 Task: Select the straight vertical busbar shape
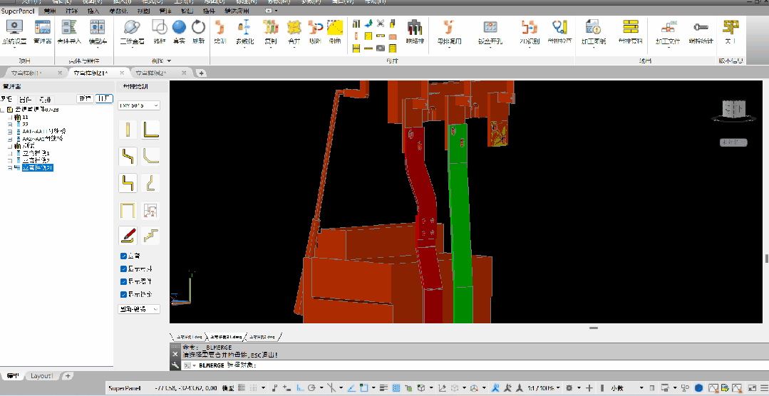click(x=128, y=130)
